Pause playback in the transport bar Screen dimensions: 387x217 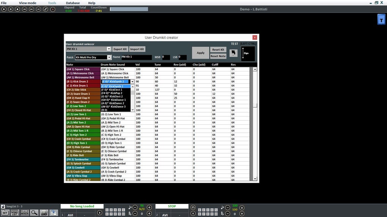[x=11, y=9]
